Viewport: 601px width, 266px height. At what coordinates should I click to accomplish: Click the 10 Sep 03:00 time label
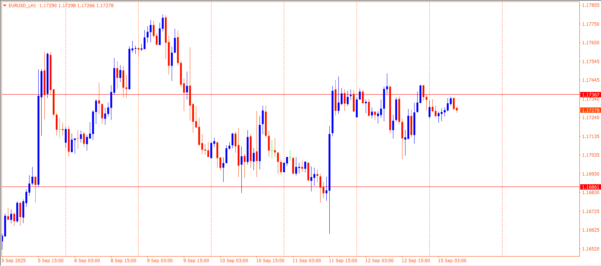234,261
